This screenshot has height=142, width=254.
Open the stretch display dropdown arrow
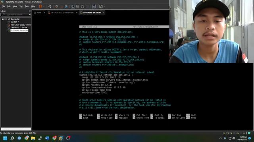pyautogui.click(x=104, y=6)
